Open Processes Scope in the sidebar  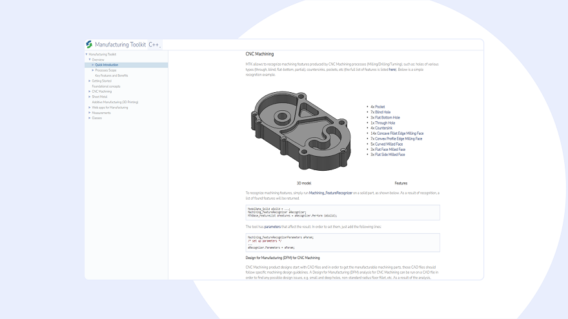pos(106,70)
